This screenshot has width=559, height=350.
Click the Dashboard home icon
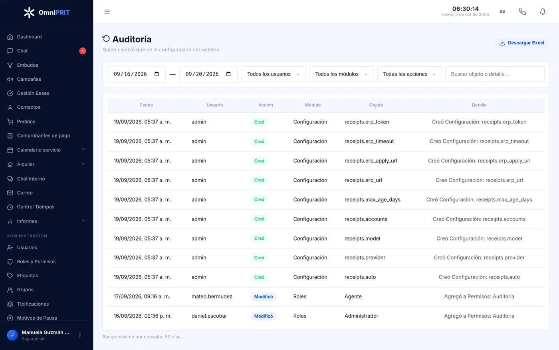10,37
